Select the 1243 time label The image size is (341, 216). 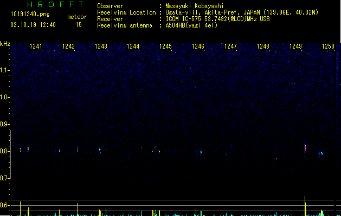[x=101, y=46]
